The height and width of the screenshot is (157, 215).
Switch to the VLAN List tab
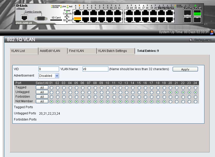pyautogui.click(x=24, y=51)
